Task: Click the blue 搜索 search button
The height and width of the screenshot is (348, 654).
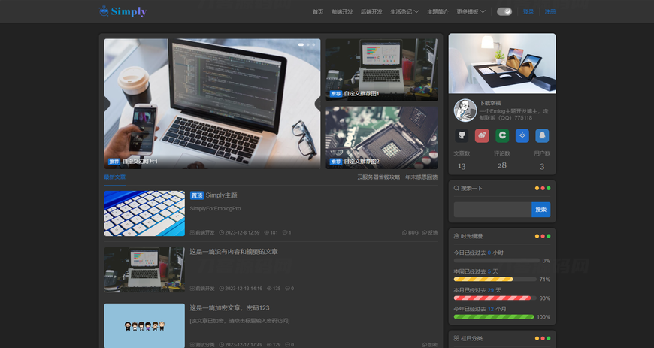Action: pyautogui.click(x=540, y=210)
